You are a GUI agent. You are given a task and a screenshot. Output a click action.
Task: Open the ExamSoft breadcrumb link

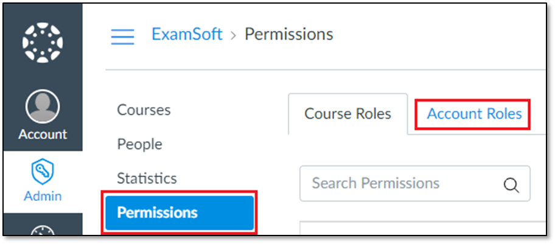tap(187, 34)
